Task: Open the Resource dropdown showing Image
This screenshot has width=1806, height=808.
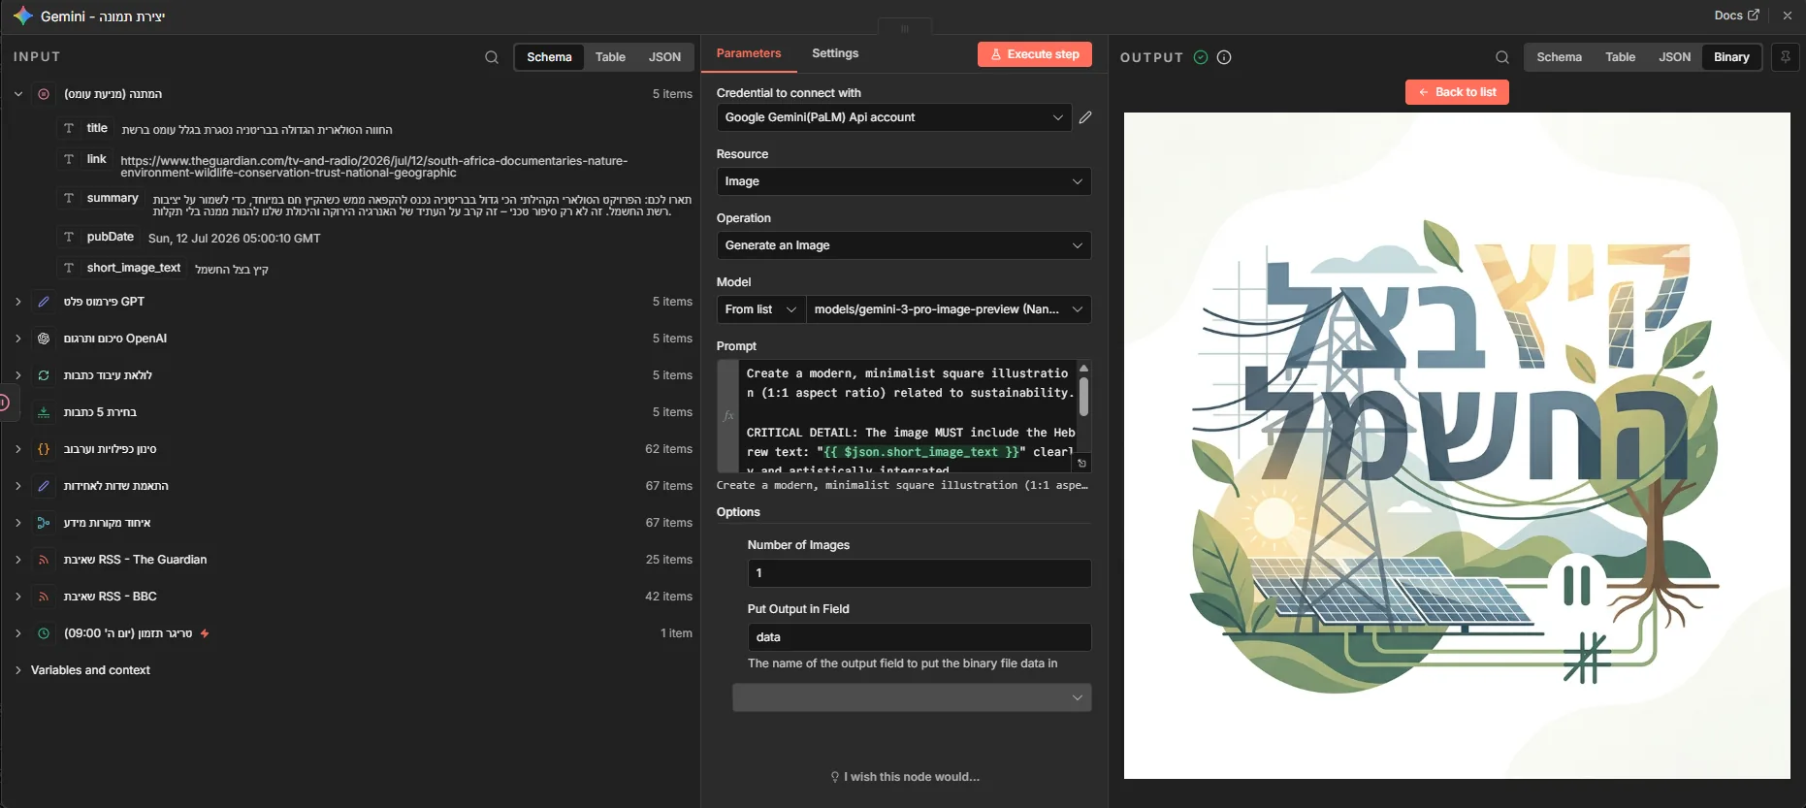Action: point(904,181)
